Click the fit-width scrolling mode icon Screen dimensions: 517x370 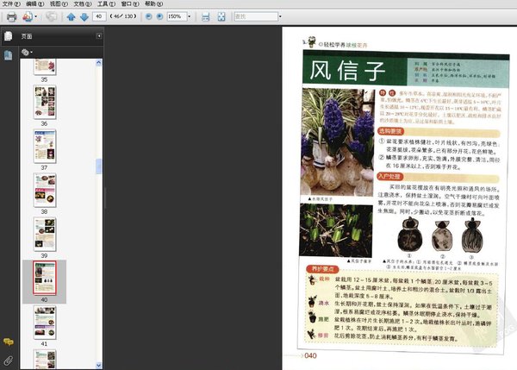click(205, 16)
